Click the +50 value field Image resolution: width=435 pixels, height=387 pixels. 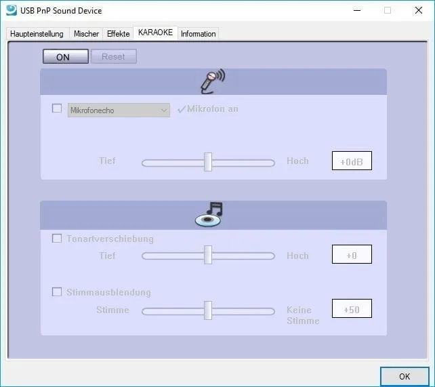(352, 308)
